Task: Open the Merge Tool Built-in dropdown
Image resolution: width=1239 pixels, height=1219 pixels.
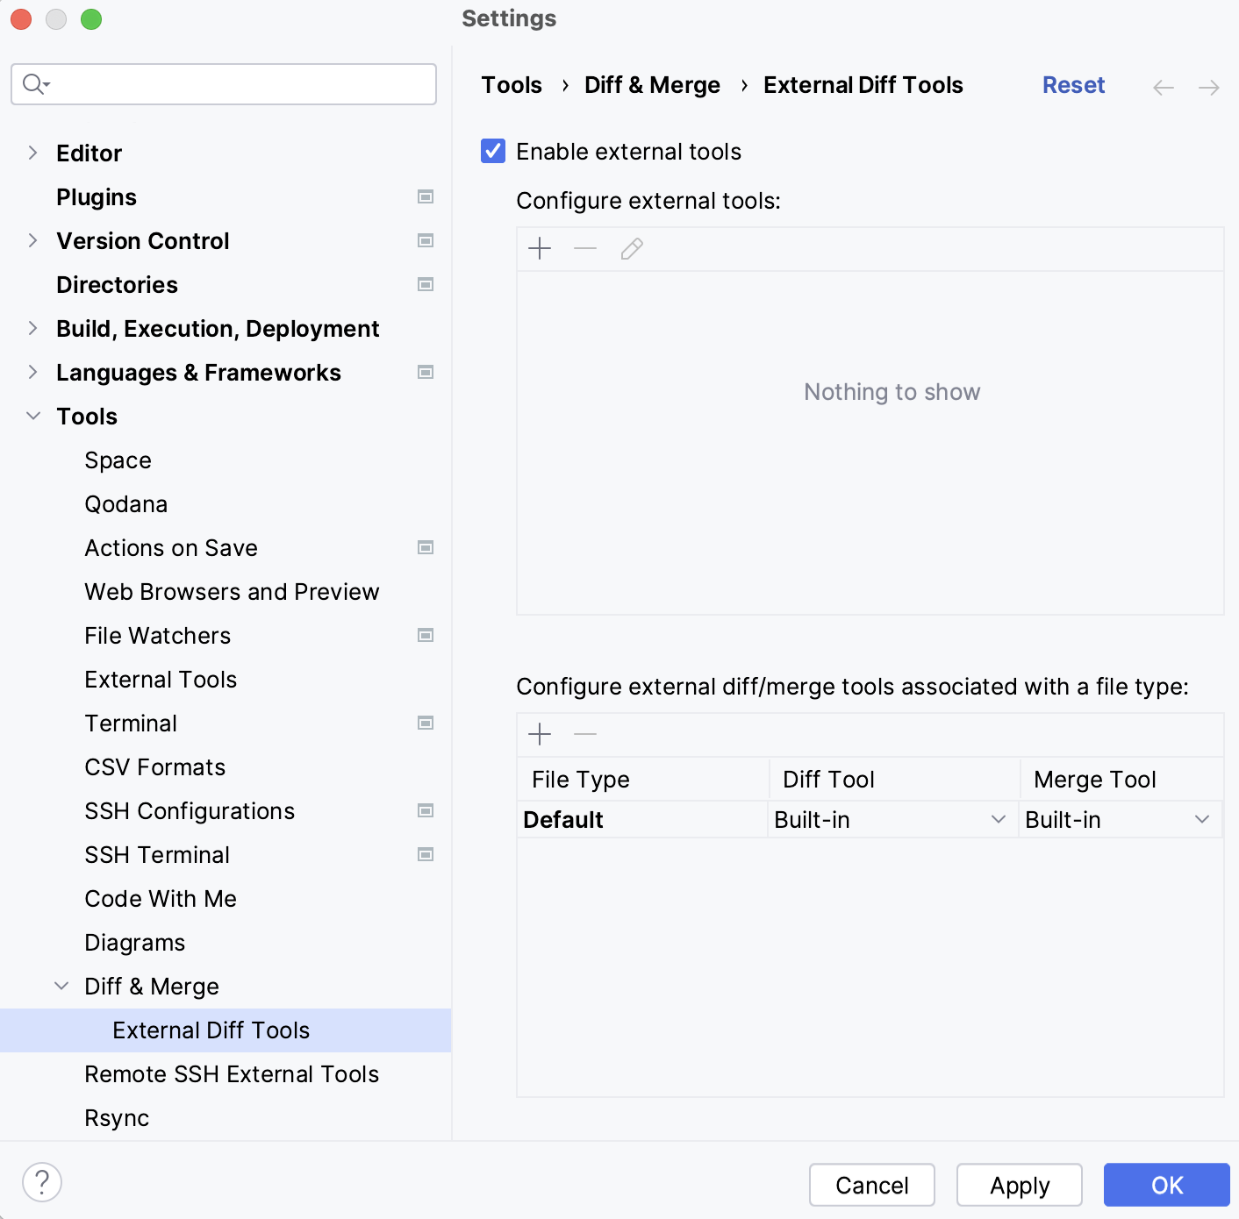Action: tap(1204, 819)
